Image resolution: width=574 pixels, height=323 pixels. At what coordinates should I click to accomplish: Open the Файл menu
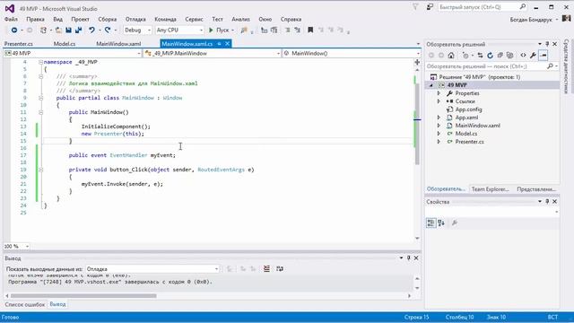(12, 19)
